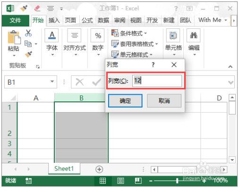This screenshot has width=239, height=188.
Task: Switch to the 插入 insert tab
Action: click(54, 20)
